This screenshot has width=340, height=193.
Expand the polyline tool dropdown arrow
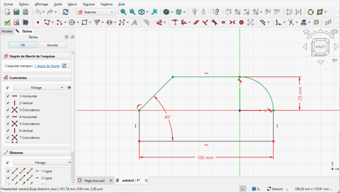point(52,23)
